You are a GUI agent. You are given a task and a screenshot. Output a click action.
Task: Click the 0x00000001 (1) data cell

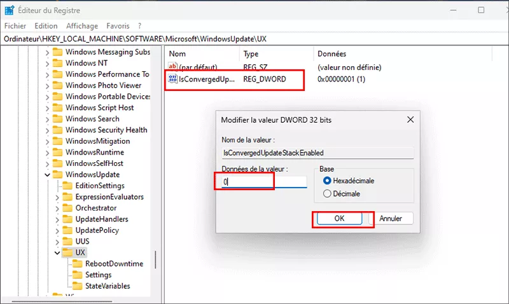pos(341,79)
